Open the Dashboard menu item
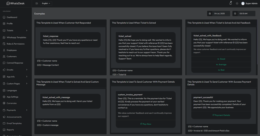260x136 pixels. tap(12, 17)
